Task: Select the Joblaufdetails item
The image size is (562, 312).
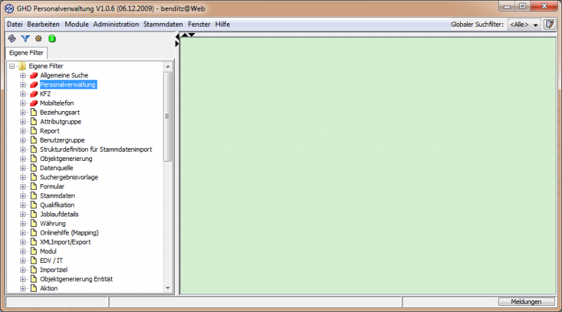Action: (59, 214)
